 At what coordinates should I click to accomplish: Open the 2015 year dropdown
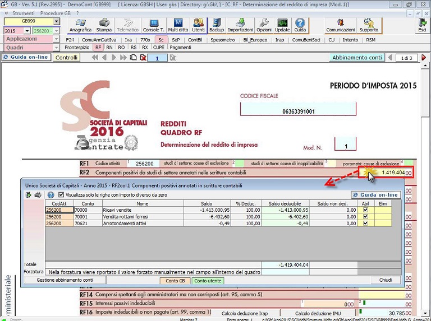pyautogui.click(x=27, y=31)
